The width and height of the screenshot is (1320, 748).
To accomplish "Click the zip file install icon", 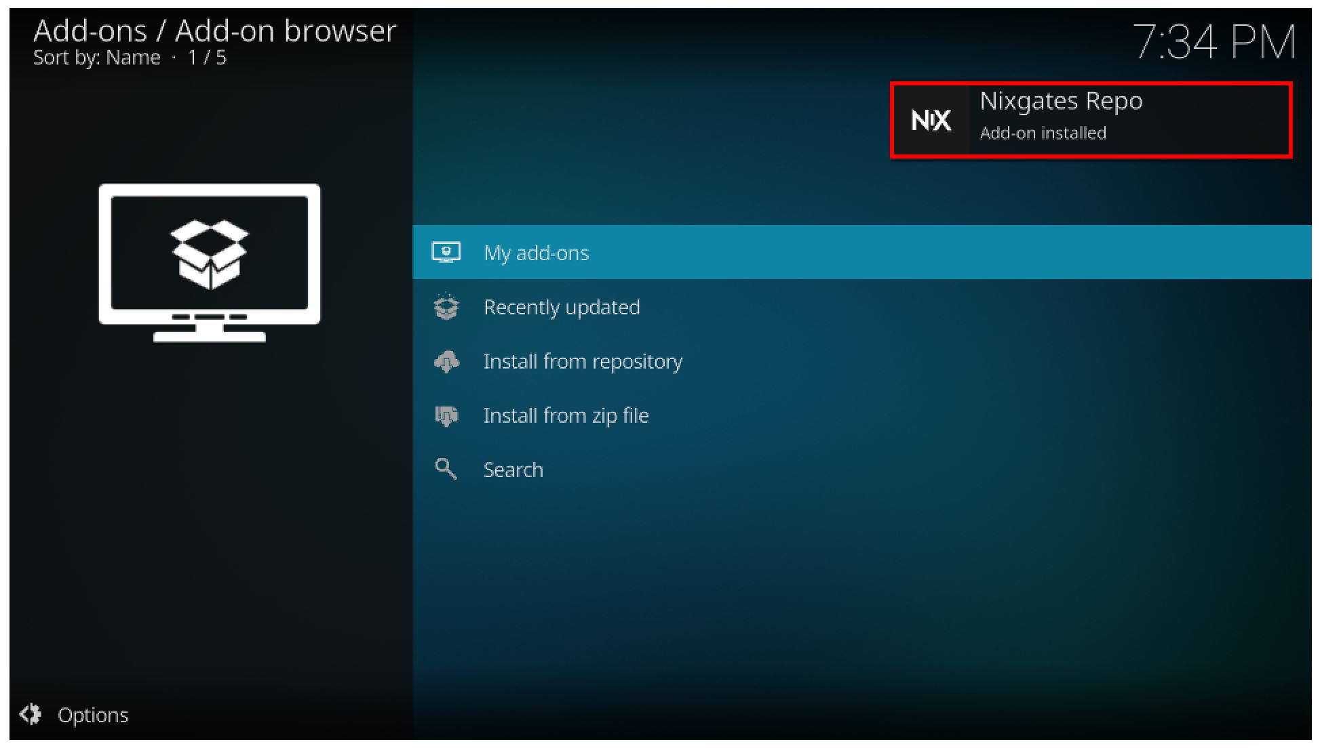I will tap(446, 415).
